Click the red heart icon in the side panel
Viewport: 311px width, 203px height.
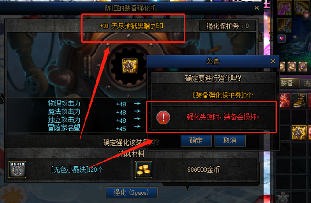tap(281, 39)
